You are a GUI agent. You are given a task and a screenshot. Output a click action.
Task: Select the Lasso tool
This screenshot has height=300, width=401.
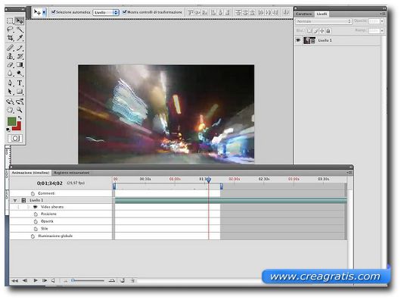(x=10, y=30)
